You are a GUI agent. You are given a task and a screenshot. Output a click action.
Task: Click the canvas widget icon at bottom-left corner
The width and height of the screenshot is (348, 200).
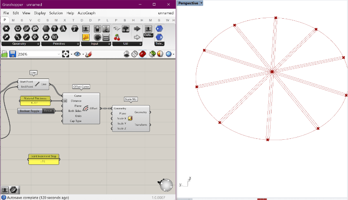click(5, 190)
